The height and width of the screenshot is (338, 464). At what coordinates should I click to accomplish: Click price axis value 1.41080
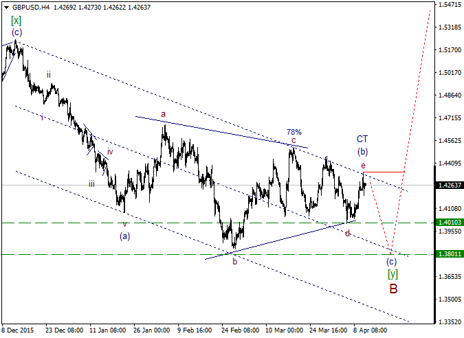coord(450,208)
